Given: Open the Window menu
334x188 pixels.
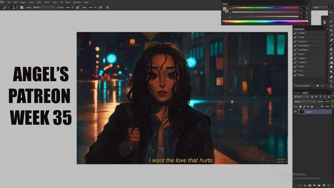Looking at the screenshot, I should point(77,2).
